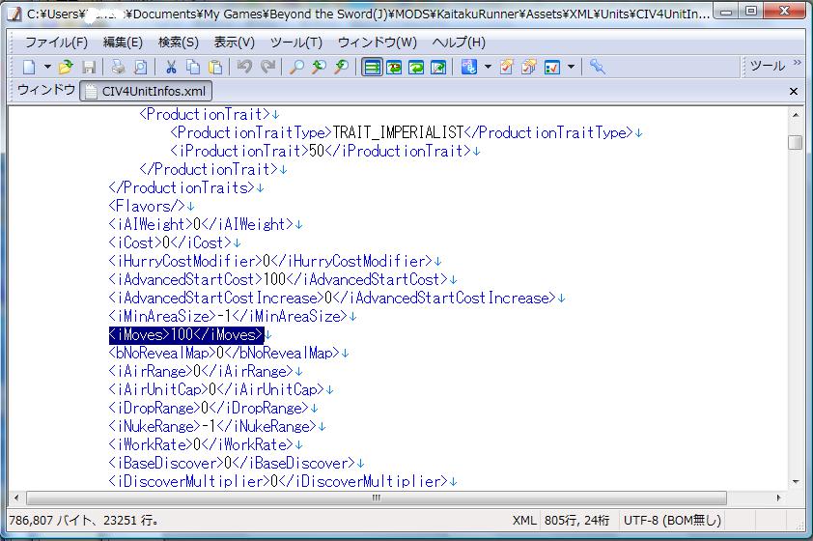Click 786,807 バイト、23251 行。 status text
Viewport: 813px width, 541px height.
pos(84,521)
